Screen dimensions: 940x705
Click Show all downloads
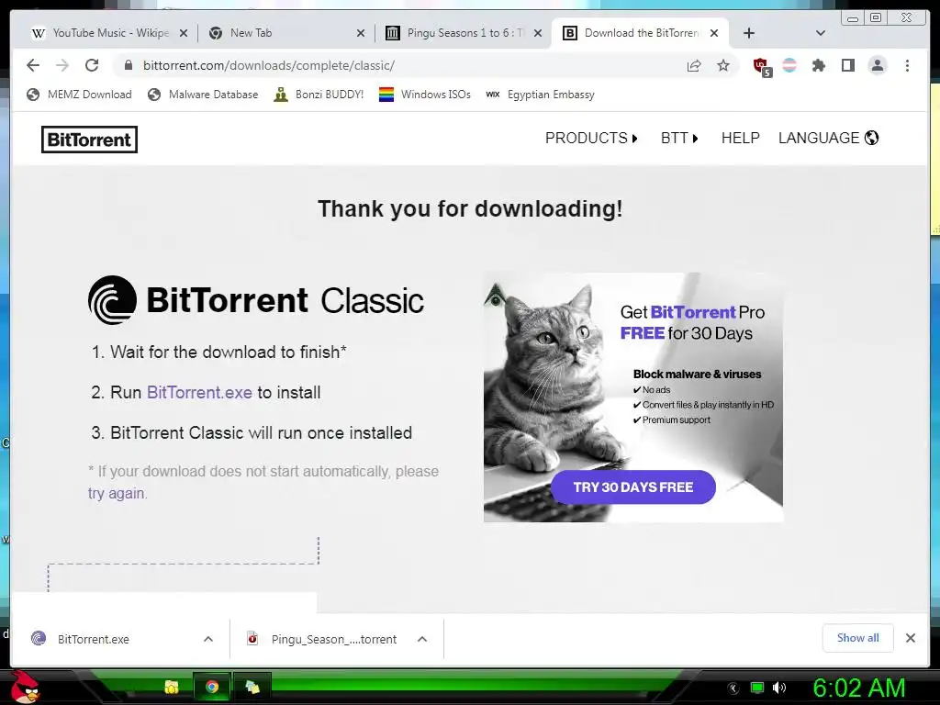click(x=858, y=638)
